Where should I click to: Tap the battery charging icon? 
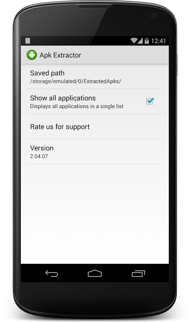click(x=147, y=41)
